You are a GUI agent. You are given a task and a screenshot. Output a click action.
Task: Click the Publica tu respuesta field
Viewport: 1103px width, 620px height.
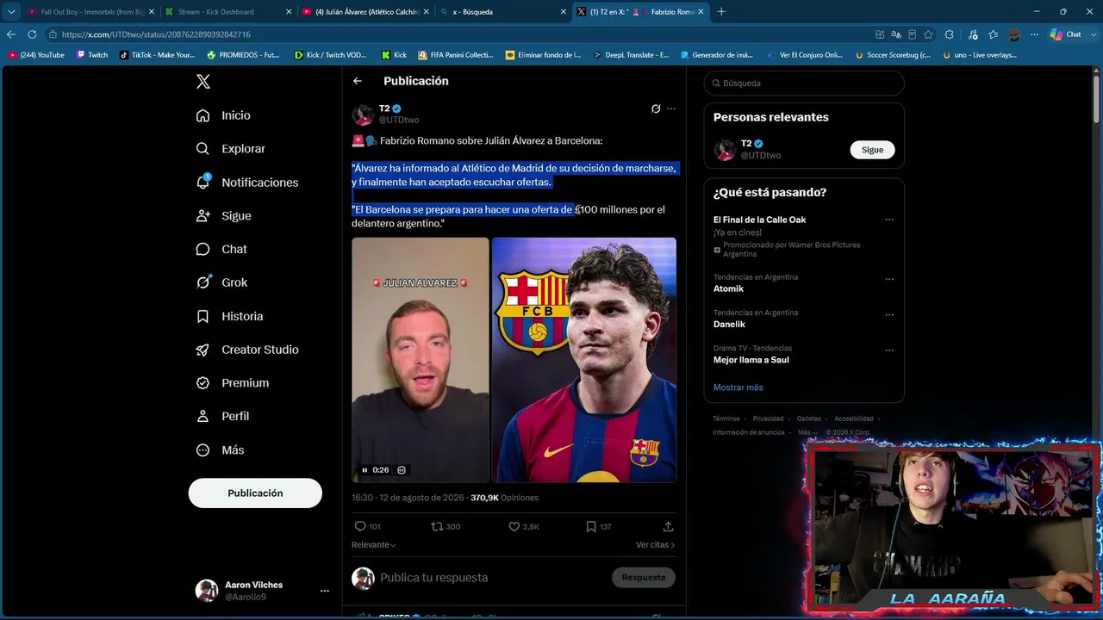coord(434,578)
